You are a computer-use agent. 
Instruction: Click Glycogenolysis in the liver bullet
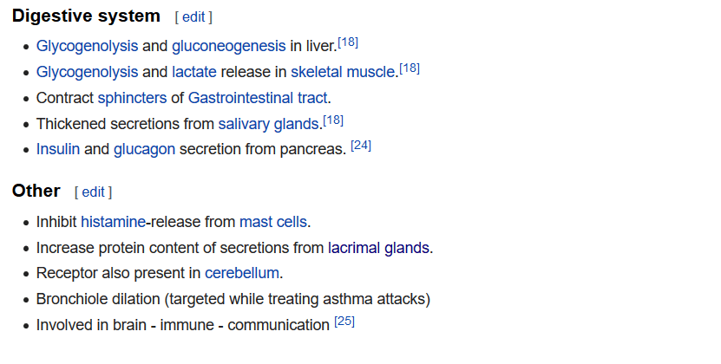click(x=87, y=47)
